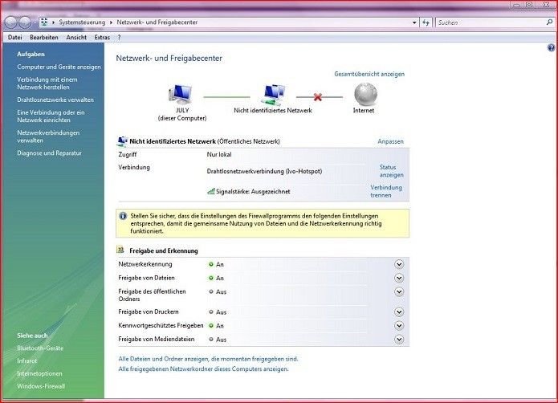This screenshot has height=403, width=558.
Task: Click 'Verbindung mit einem Netzwerk herstellen'
Action: pos(47,83)
